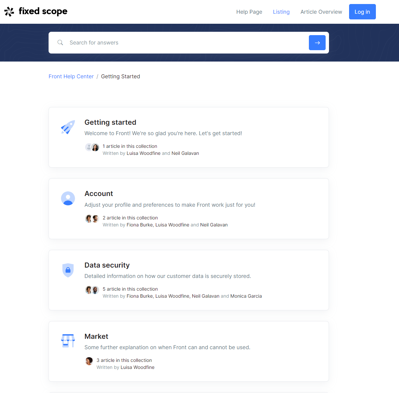Click the rocket icon for Getting started
The image size is (399, 393).
click(68, 127)
